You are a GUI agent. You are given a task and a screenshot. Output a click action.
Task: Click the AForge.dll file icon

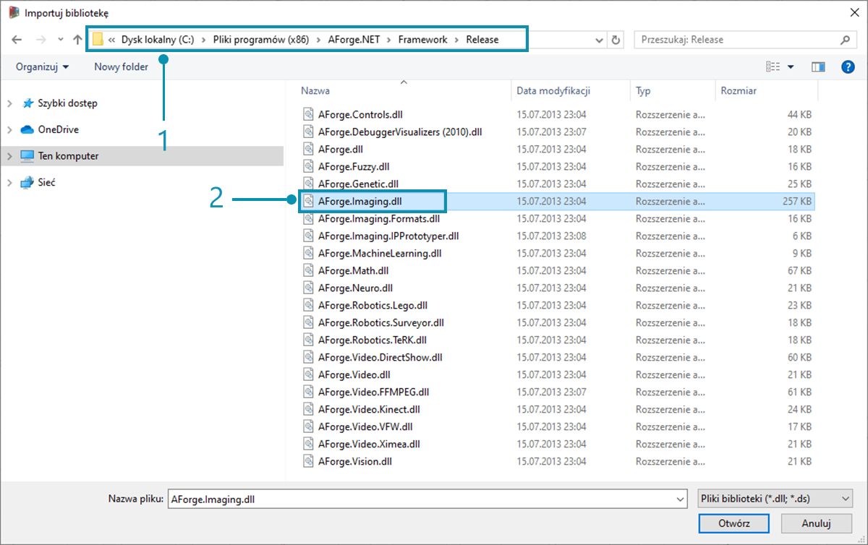(x=309, y=149)
